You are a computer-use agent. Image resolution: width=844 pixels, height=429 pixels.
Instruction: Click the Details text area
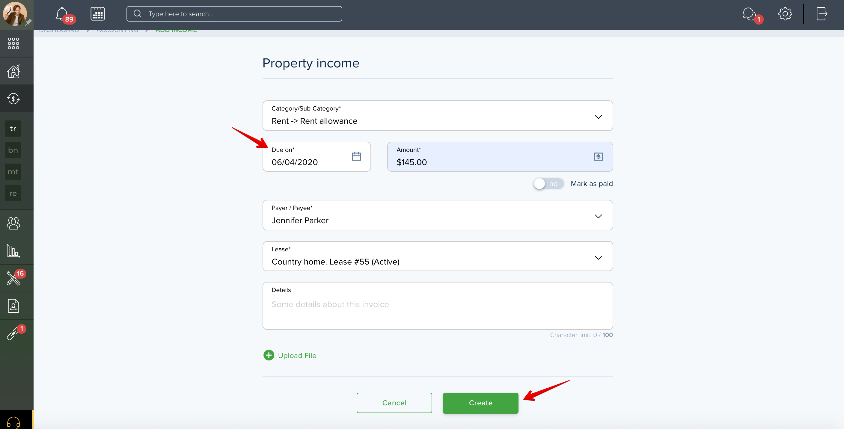(x=438, y=306)
